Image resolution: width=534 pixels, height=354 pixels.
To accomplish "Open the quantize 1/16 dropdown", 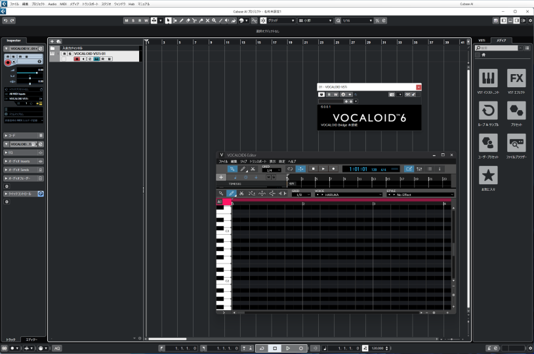I will (x=358, y=21).
